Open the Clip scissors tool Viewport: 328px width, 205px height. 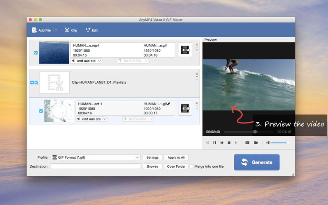point(71,30)
